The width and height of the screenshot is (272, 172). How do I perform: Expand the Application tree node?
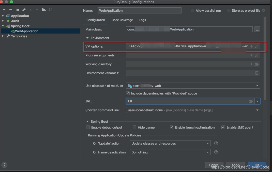[x=3, y=15]
